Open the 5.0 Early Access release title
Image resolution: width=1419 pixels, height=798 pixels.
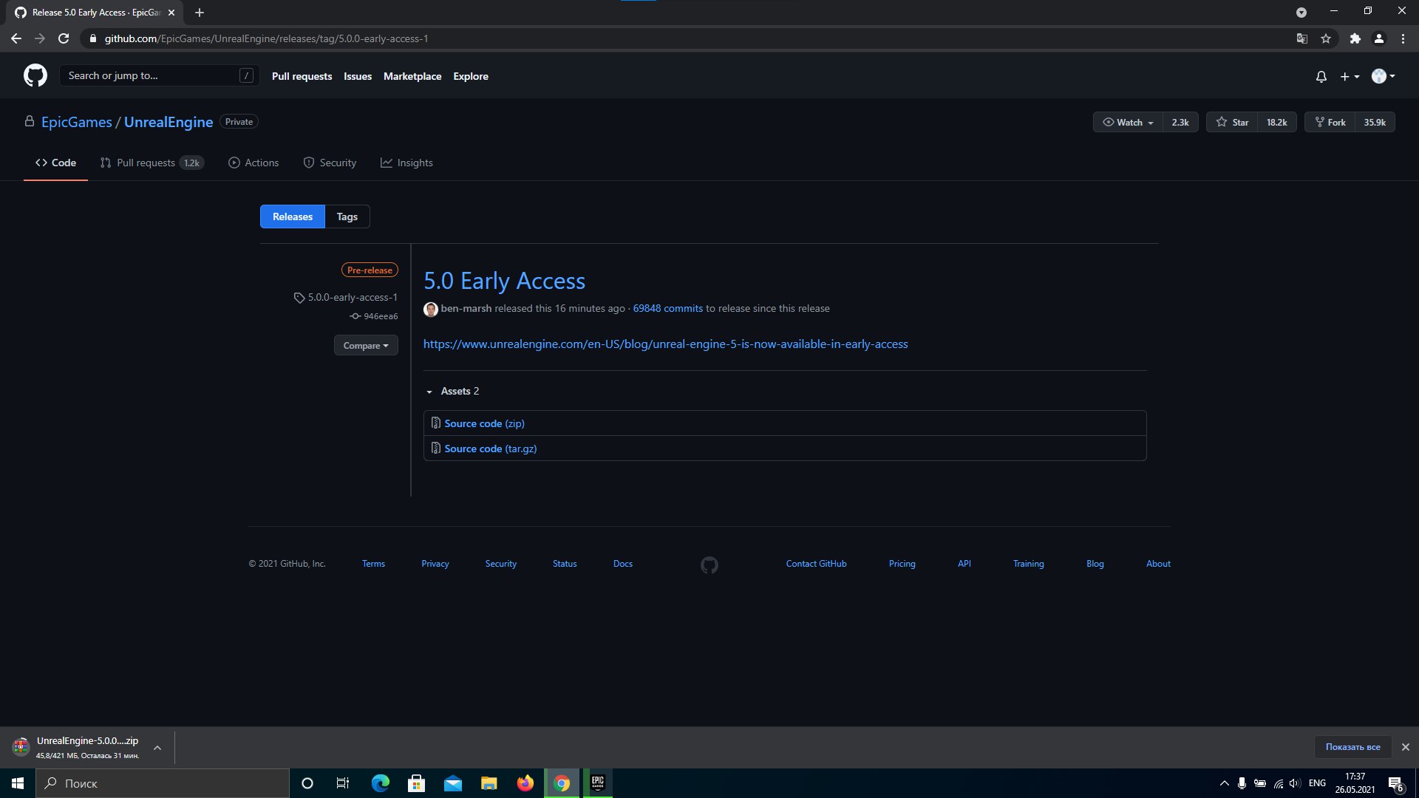[504, 281]
